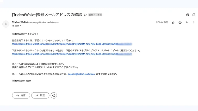Open the first ConfirmEmail registration link
Image resolution: width=198 pixels, height=111 pixels.
[x=65, y=44]
